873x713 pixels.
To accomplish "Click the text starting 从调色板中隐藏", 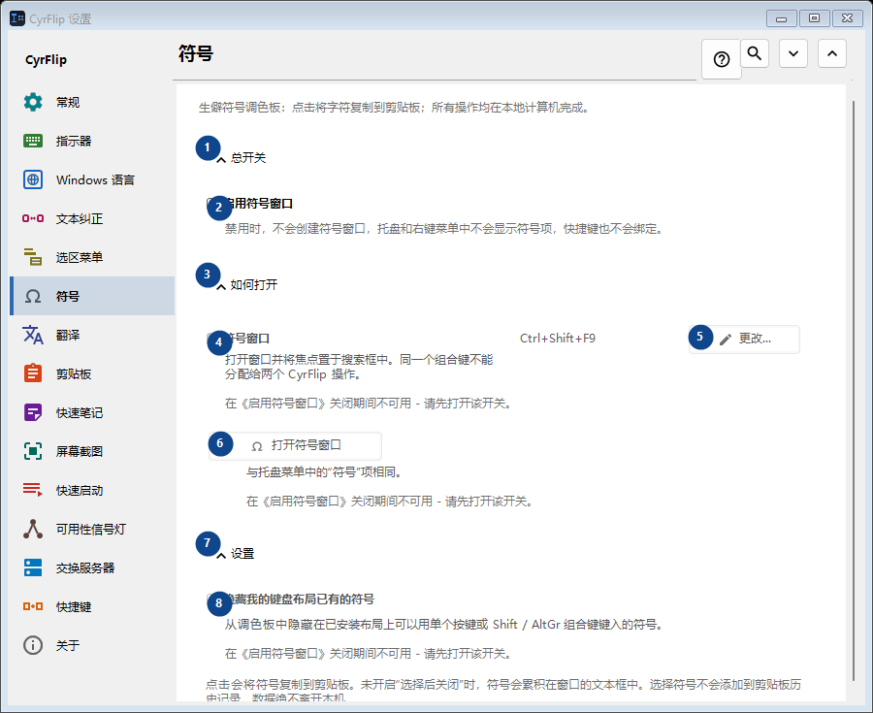I will (443, 625).
